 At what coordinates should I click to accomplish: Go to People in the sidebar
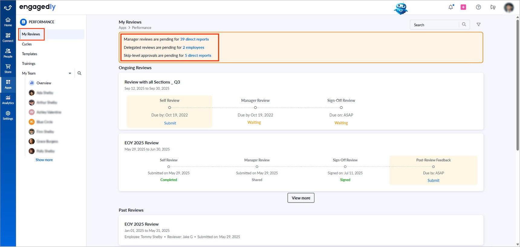pos(8,53)
